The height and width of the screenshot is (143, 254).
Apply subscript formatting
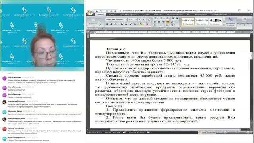point(126,24)
